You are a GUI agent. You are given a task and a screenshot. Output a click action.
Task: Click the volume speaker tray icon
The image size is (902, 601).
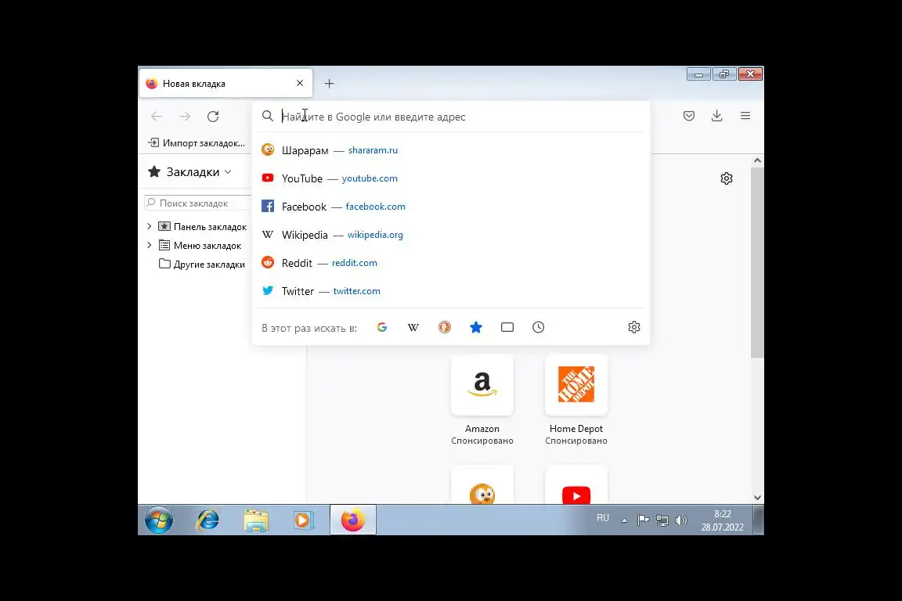(681, 520)
